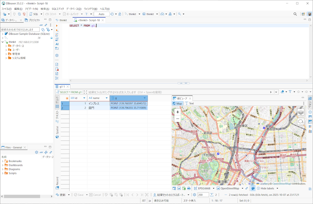Viewport: 313px width, 204px height.
Task: Click the fetch size field showing 200
Action: pyautogui.click(x=203, y=195)
